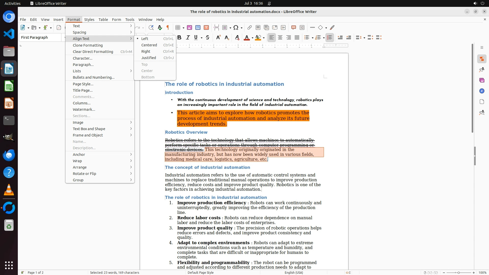Viewport: 489px width, 275px height.
Task: Click the Strikethrough formatting icon
Action: (x=208, y=38)
